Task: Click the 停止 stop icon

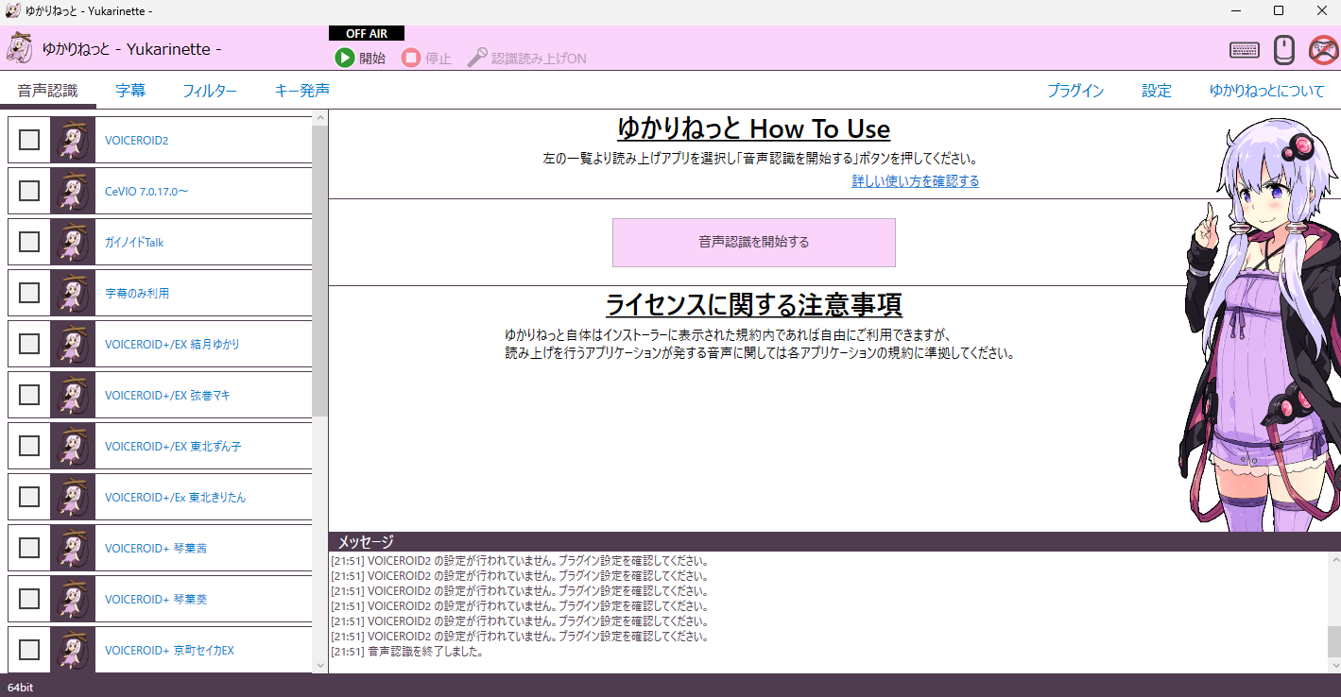Action: [x=411, y=58]
